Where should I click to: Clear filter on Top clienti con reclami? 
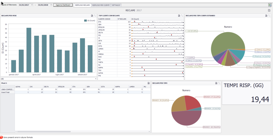click(x=182, y=16)
